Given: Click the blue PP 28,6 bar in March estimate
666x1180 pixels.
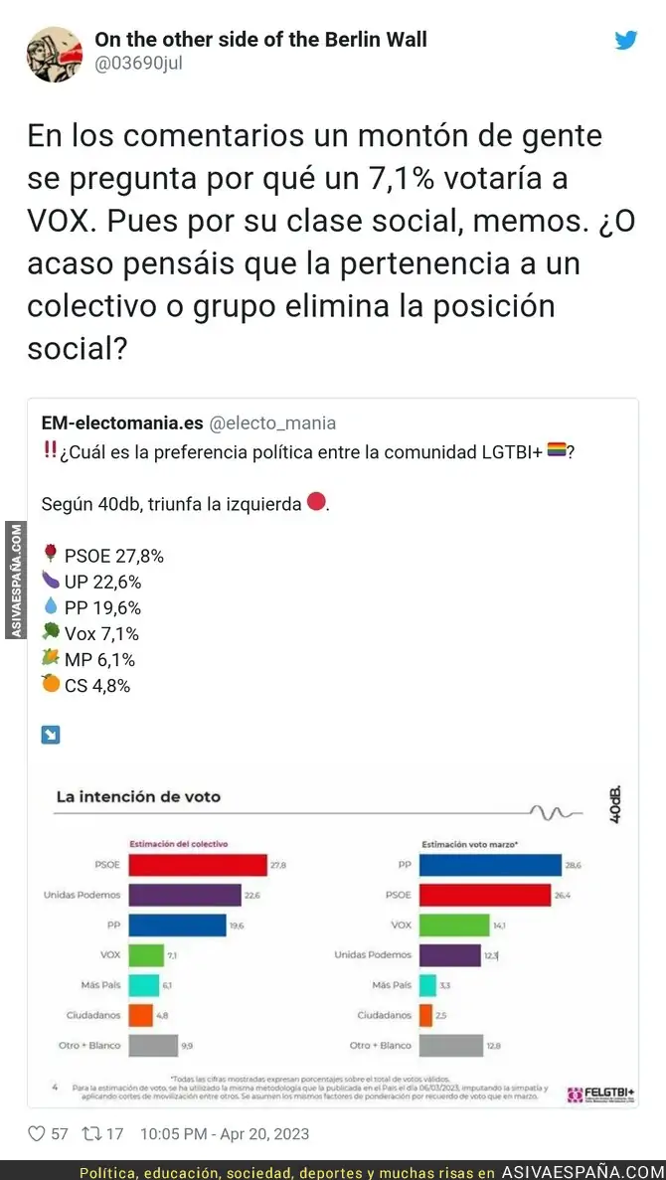Looking at the screenshot, I should tap(490, 866).
